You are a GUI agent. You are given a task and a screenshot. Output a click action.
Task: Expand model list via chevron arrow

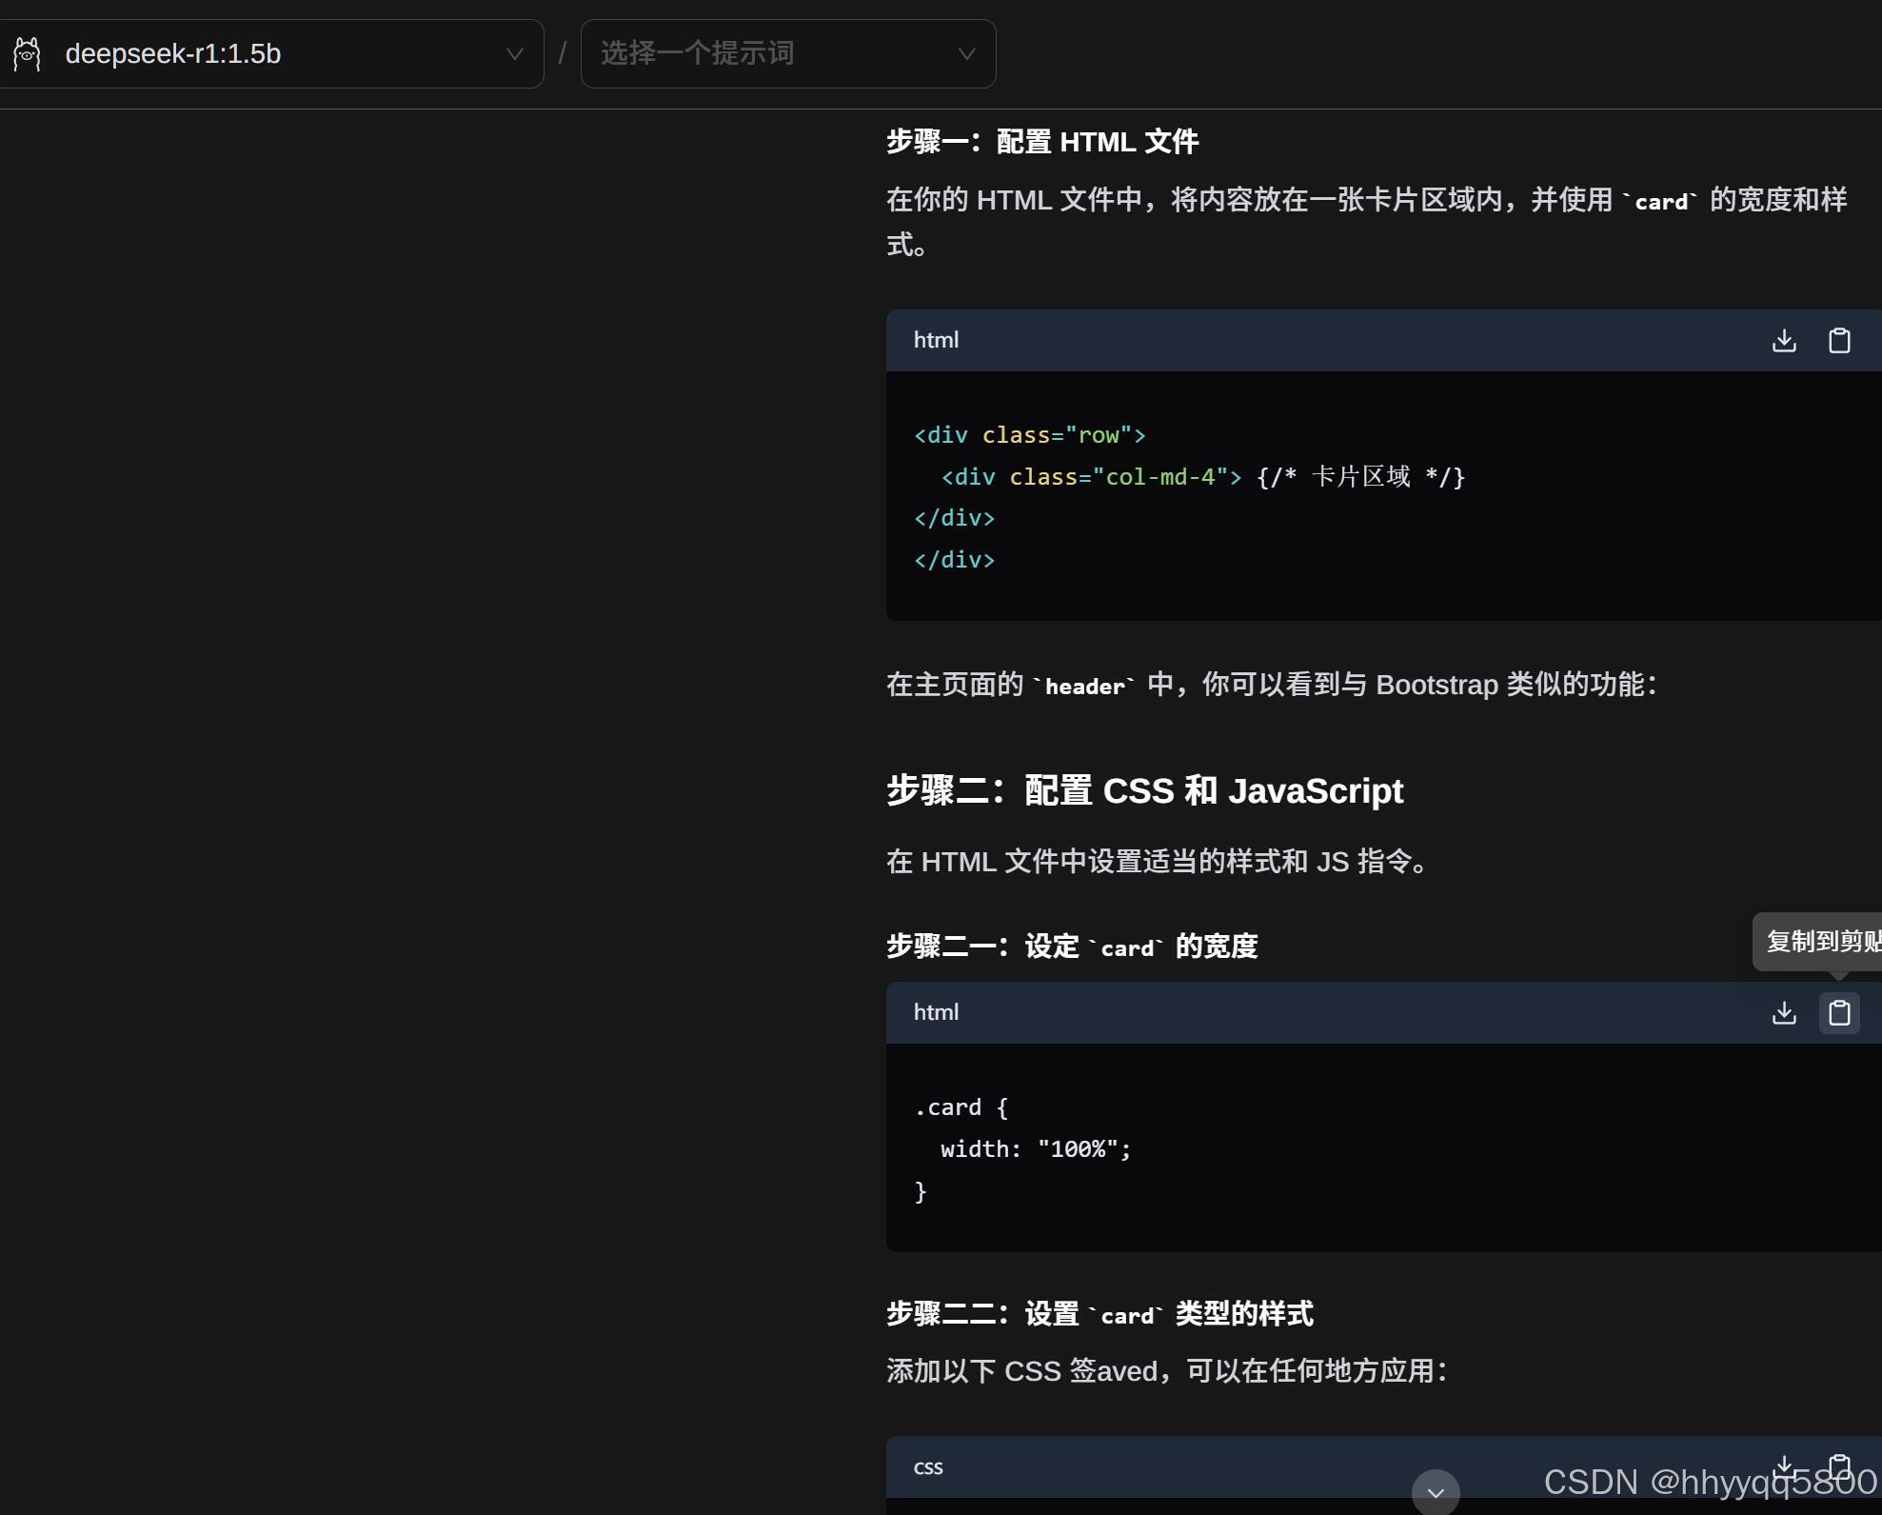coord(514,54)
